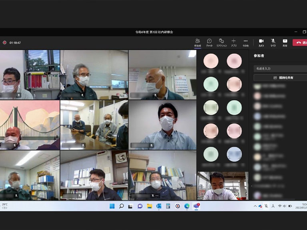
Task: Open the three-dot menu on bottom video tile
Action: point(157,196)
